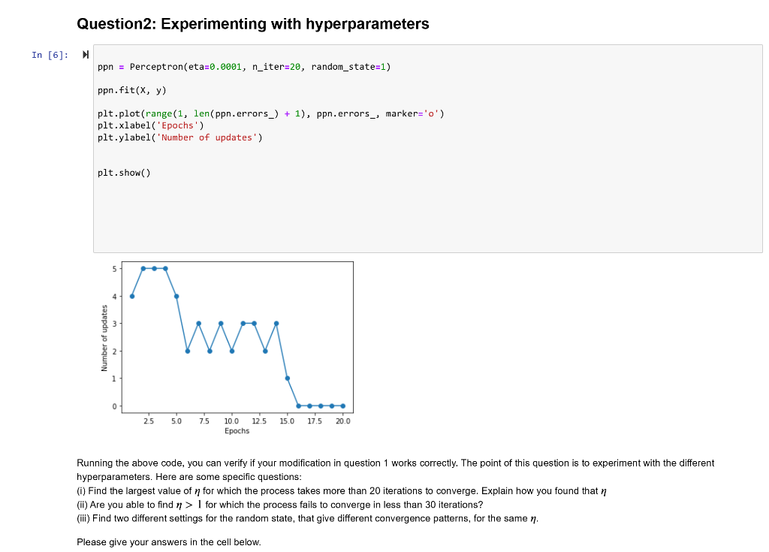Click the run cell icon beside In [6]
The width and height of the screenshot is (769, 552).
point(86,55)
